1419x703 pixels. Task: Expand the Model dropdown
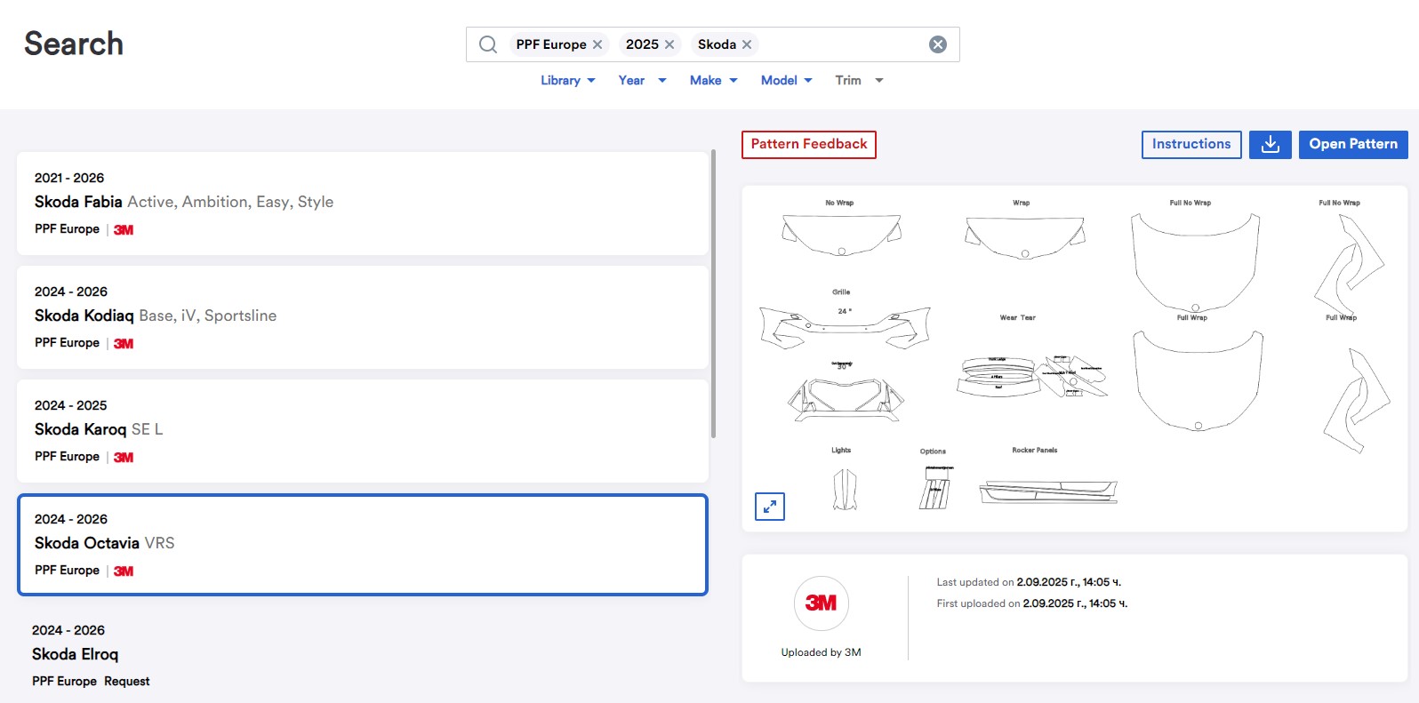(786, 80)
